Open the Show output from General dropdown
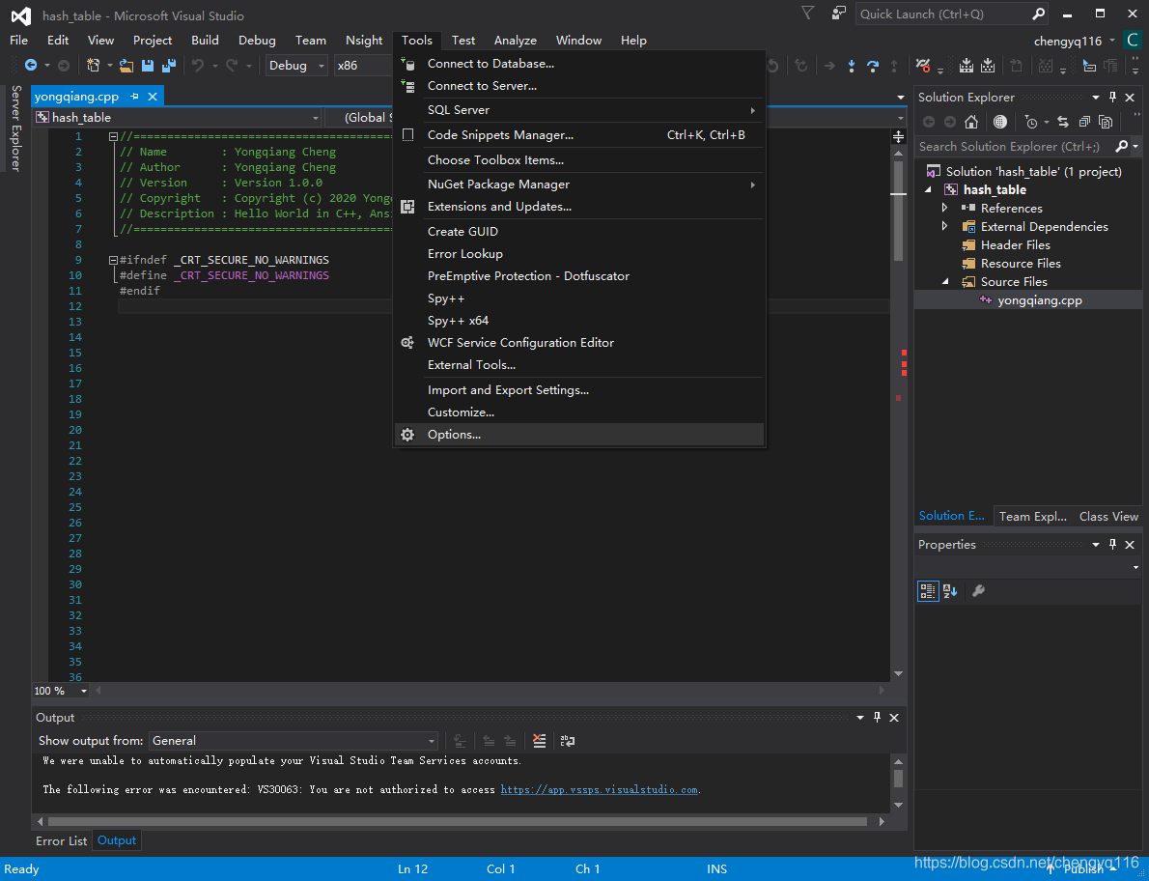This screenshot has height=881, width=1149. 294,740
